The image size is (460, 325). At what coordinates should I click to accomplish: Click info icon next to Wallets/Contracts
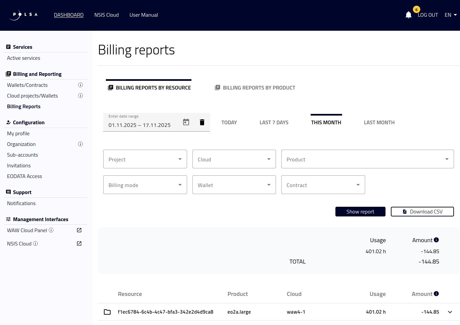(x=81, y=85)
